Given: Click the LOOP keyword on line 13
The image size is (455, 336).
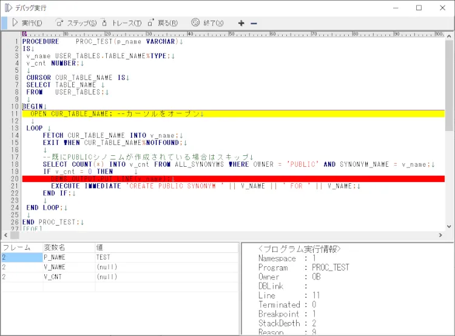Looking at the screenshot, I should (x=35, y=128).
